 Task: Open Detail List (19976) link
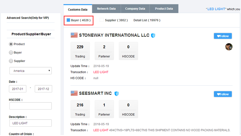[x=147, y=20]
